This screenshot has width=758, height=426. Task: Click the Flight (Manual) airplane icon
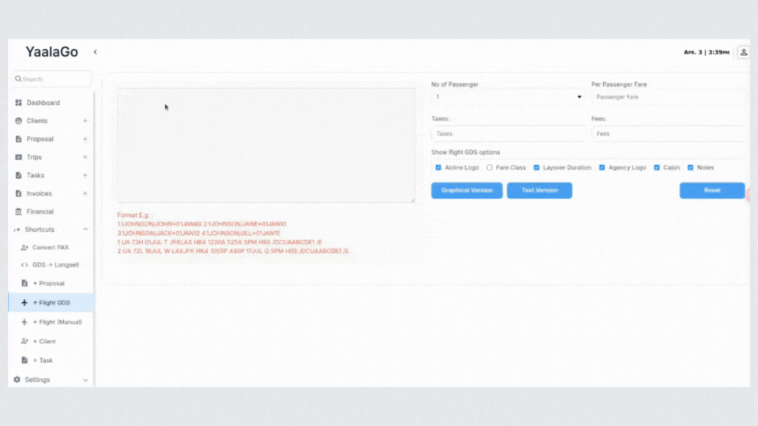[24, 322]
